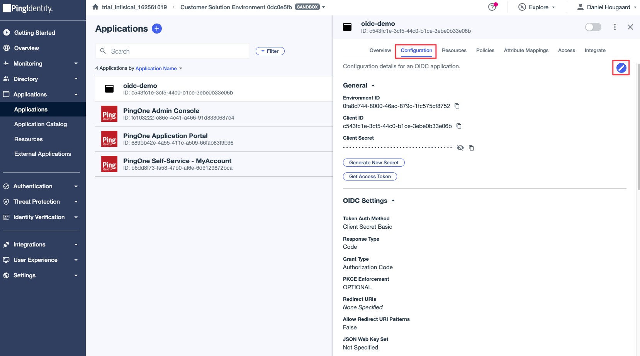
Task: Open trial_infiscal_162561019 breadcrumb
Action: [x=134, y=7]
